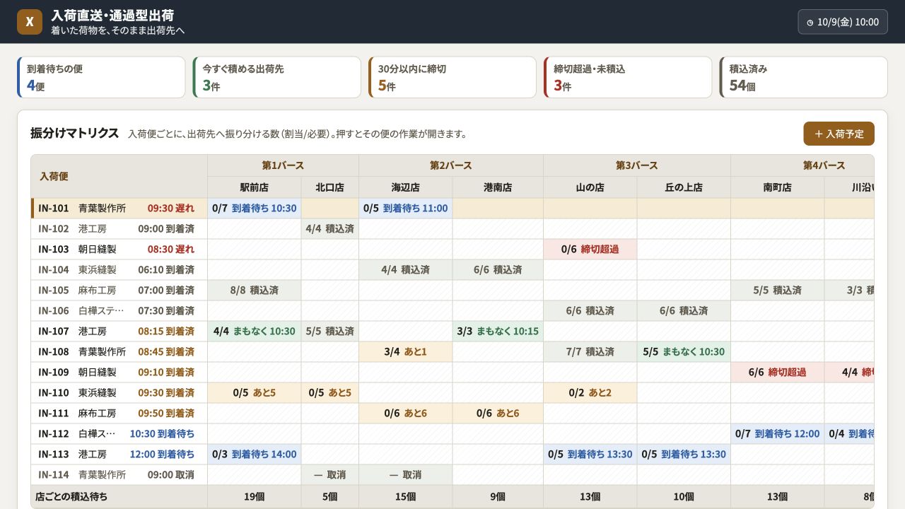The image size is (905, 509).
Task: Click the 第3バース column group header
Action: 637,165
